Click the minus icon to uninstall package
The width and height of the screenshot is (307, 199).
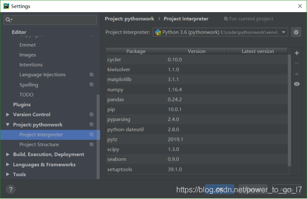coord(297,64)
